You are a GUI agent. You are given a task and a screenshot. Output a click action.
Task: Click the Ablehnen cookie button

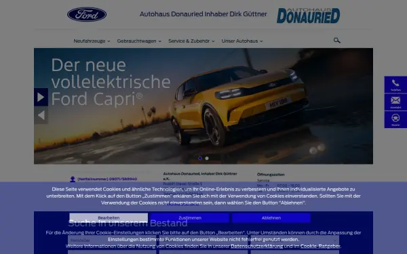pyautogui.click(x=271, y=217)
